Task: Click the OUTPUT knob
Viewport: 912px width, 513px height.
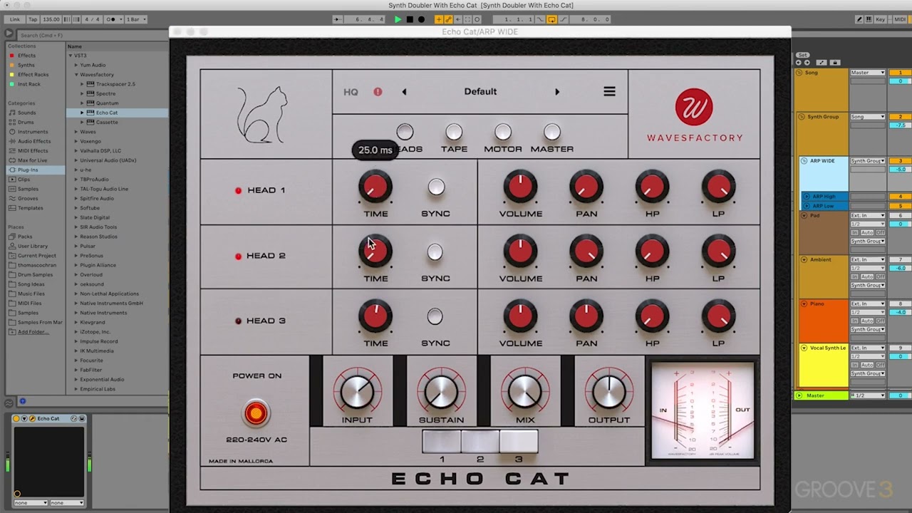Action: 609,391
